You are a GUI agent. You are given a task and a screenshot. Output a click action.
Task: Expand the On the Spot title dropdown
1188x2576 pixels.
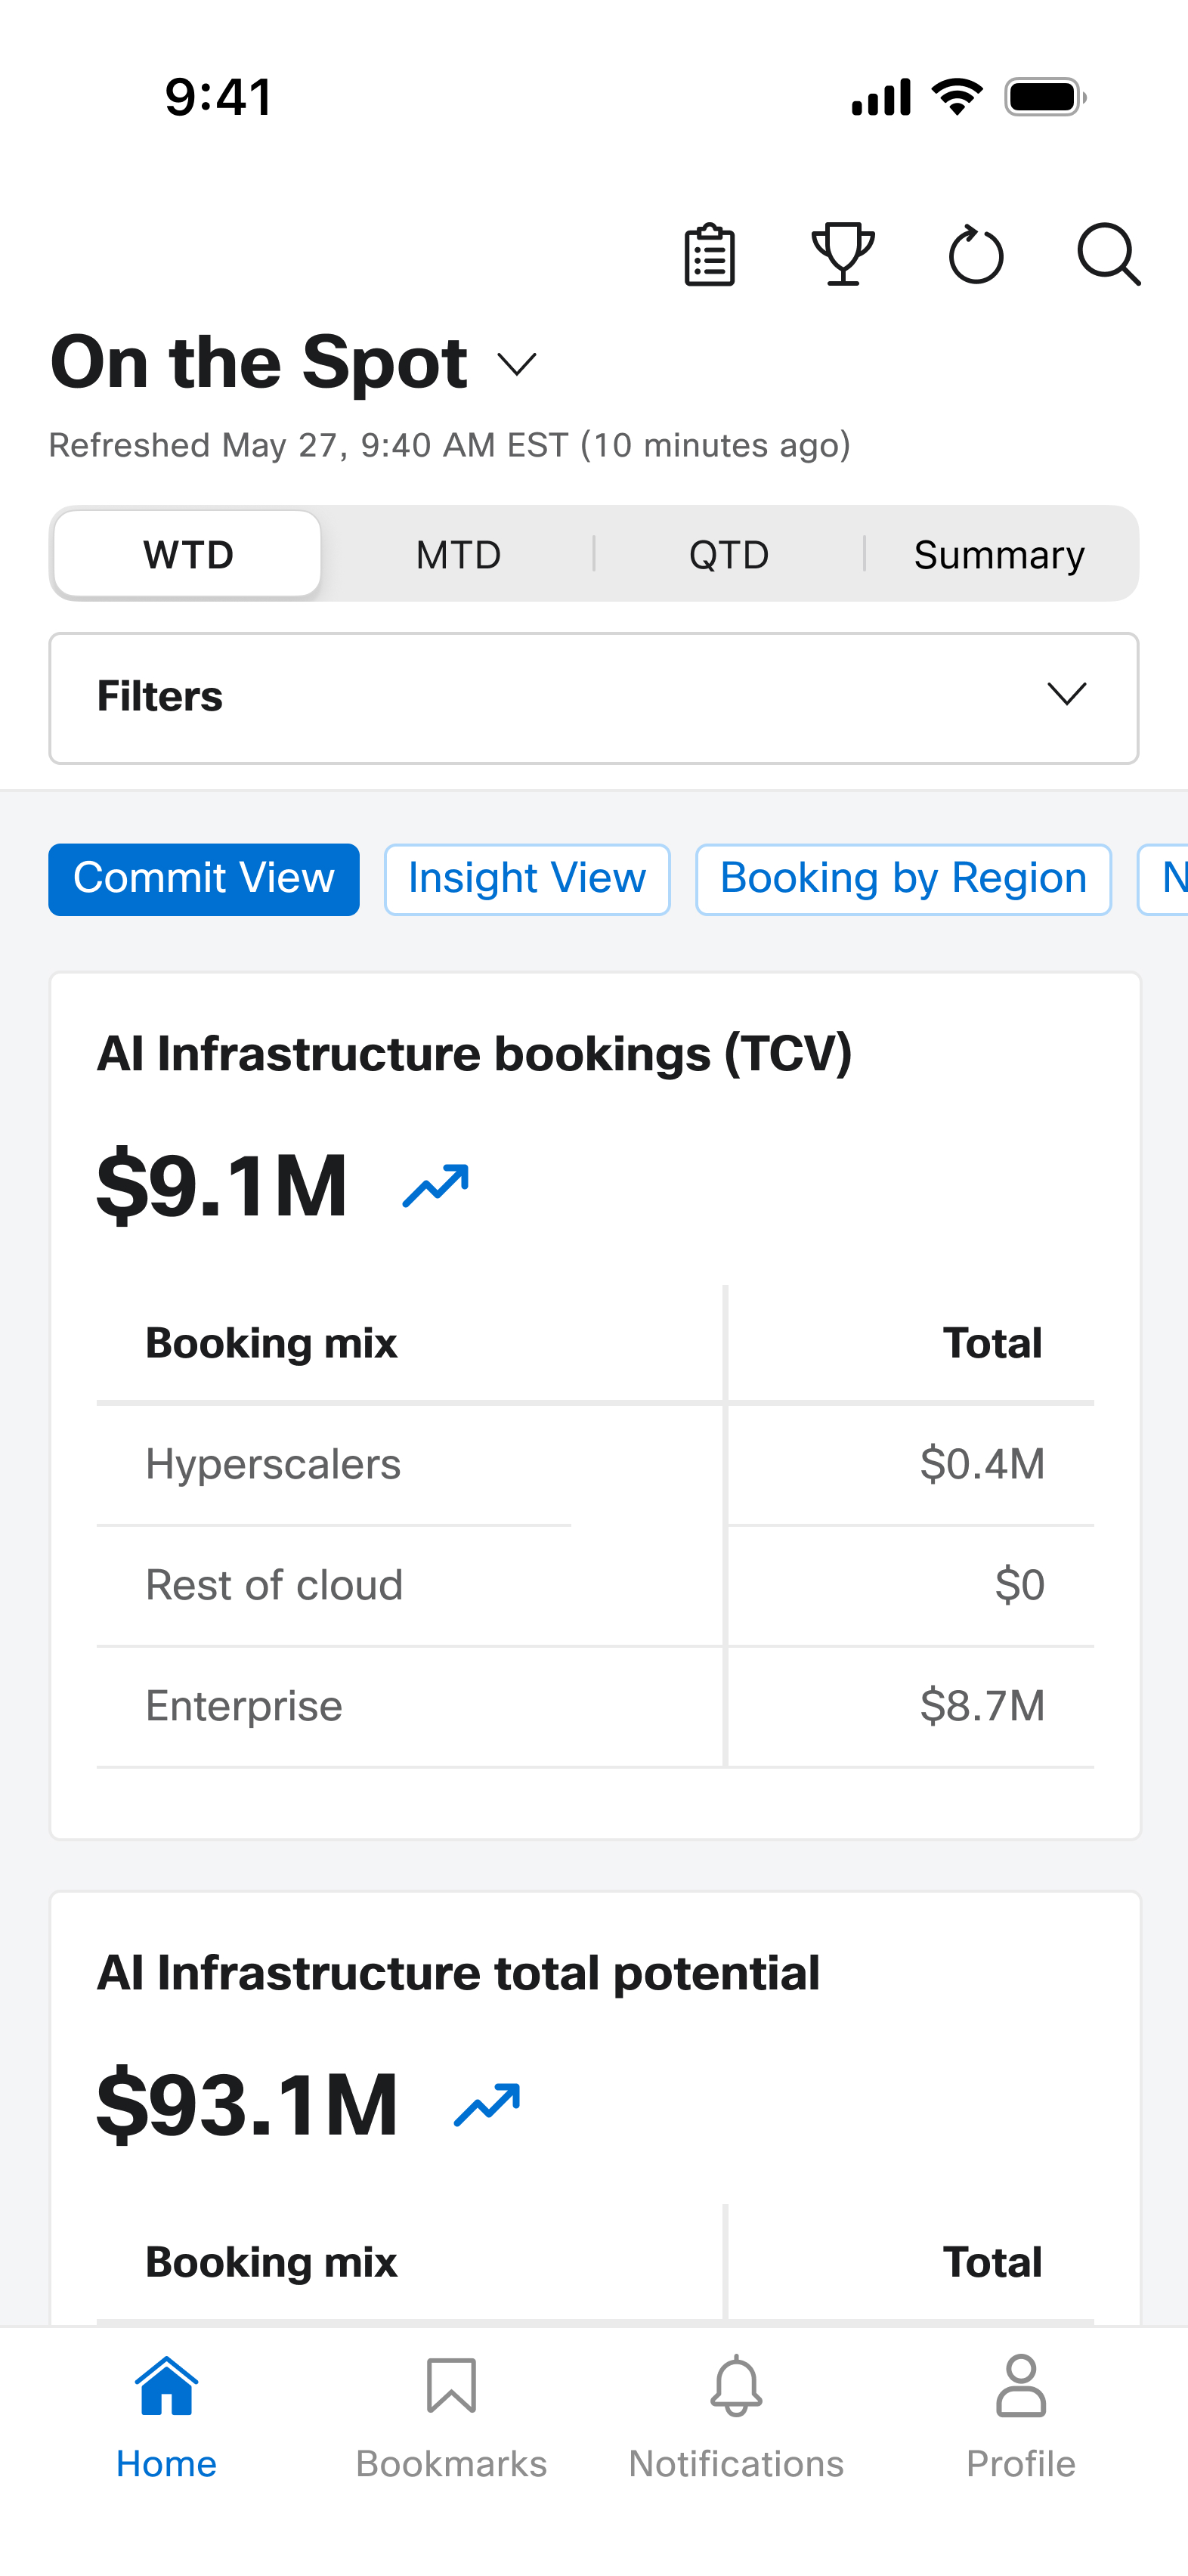click(x=517, y=364)
